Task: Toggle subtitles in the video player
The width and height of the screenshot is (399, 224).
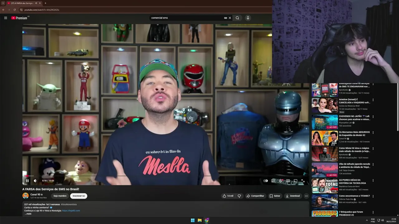Action: [273, 180]
